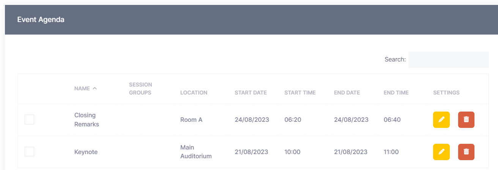This screenshot has height=170, width=498.
Task: Sort by End Date column header
Action: point(347,93)
